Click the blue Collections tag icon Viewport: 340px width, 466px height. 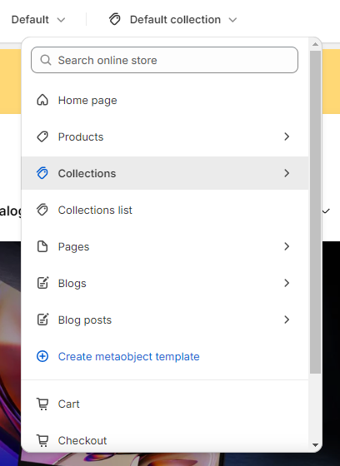42,173
